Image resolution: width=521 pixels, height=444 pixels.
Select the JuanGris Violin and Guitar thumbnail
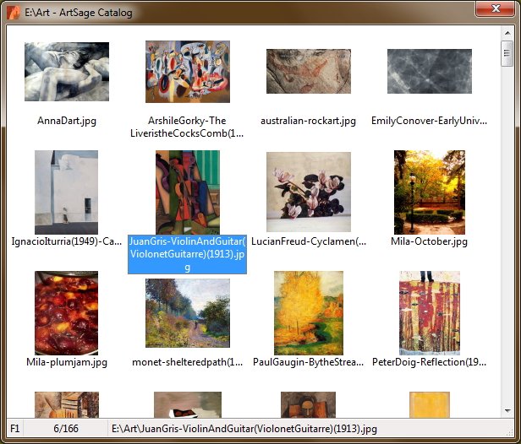point(188,192)
